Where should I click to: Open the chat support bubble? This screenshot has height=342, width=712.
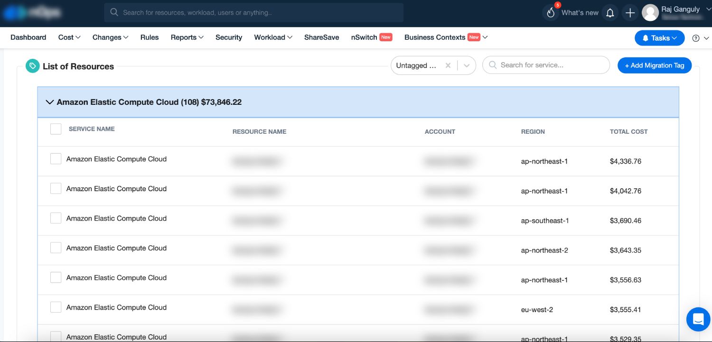click(698, 319)
